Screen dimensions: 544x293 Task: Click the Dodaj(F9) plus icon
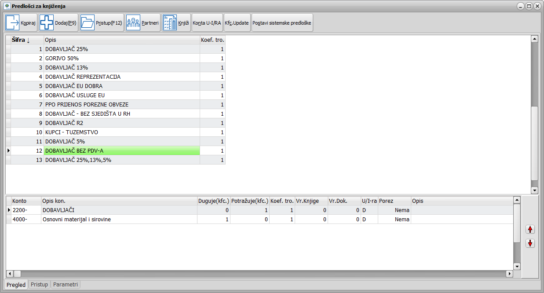pos(47,22)
